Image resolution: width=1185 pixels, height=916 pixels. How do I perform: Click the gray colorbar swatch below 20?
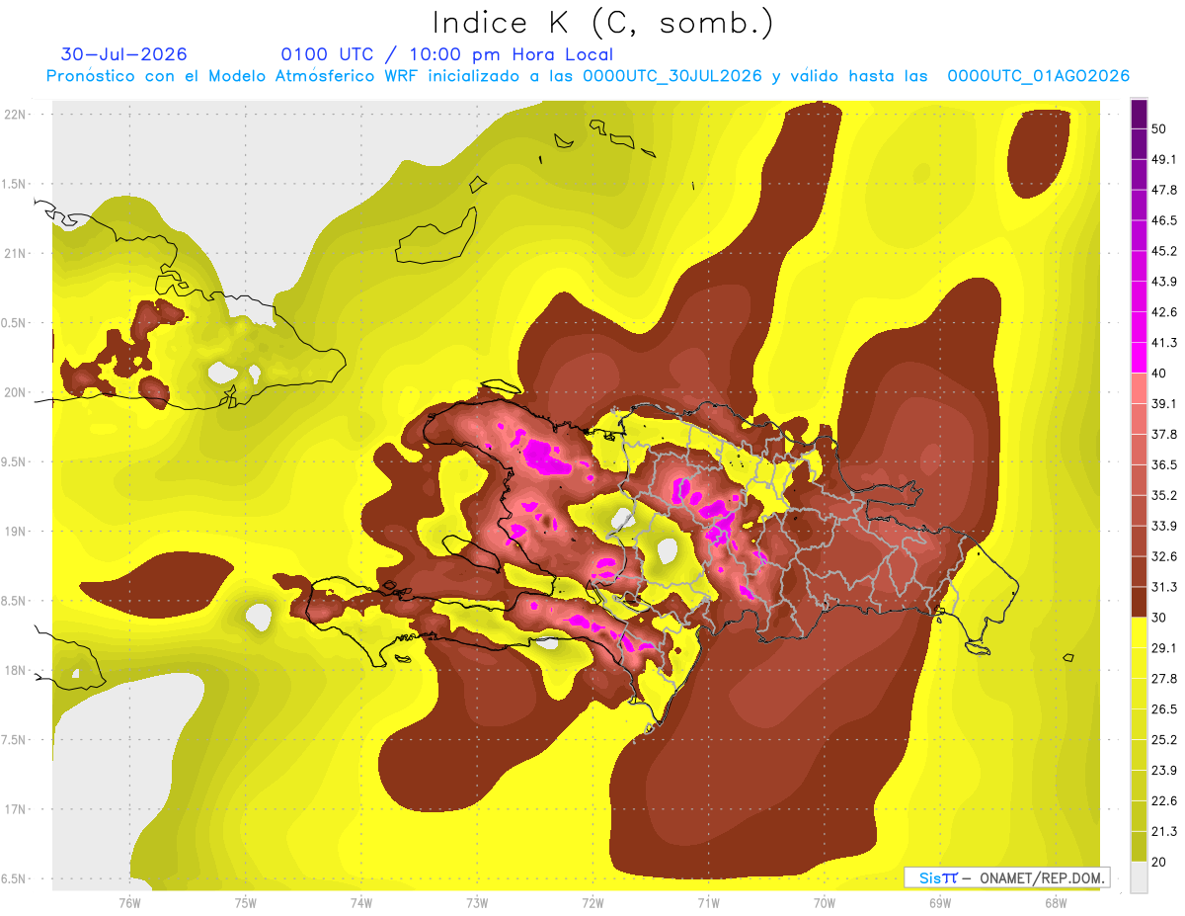pyautogui.click(x=1139, y=877)
